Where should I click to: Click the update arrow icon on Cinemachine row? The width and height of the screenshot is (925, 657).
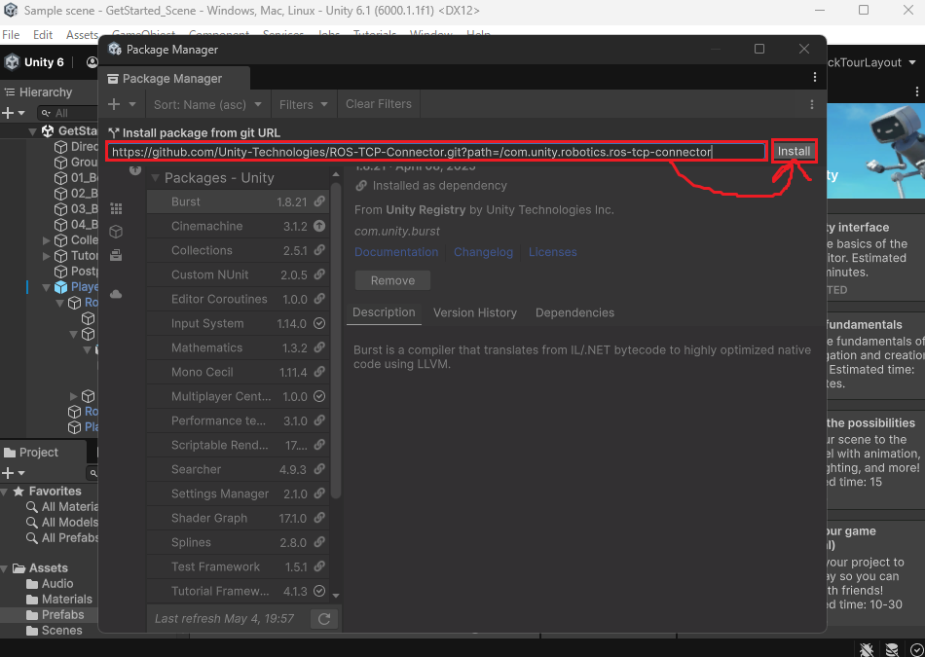coord(319,226)
